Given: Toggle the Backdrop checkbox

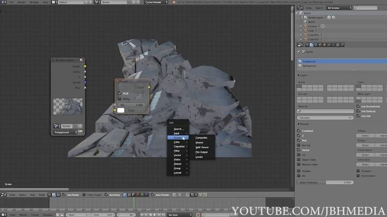Looking at the screenshot, I should coord(106,195).
